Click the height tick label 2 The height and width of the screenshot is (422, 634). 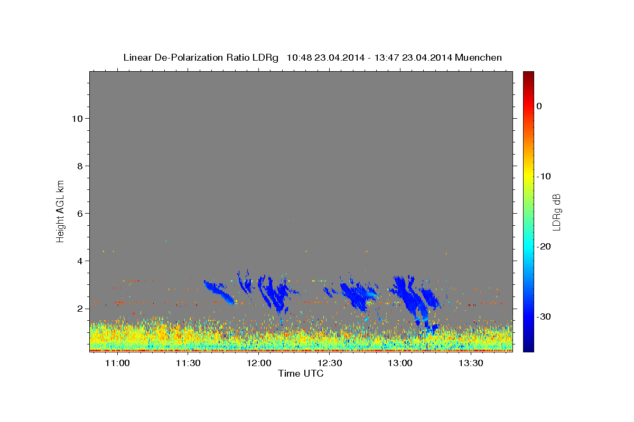[x=80, y=308]
